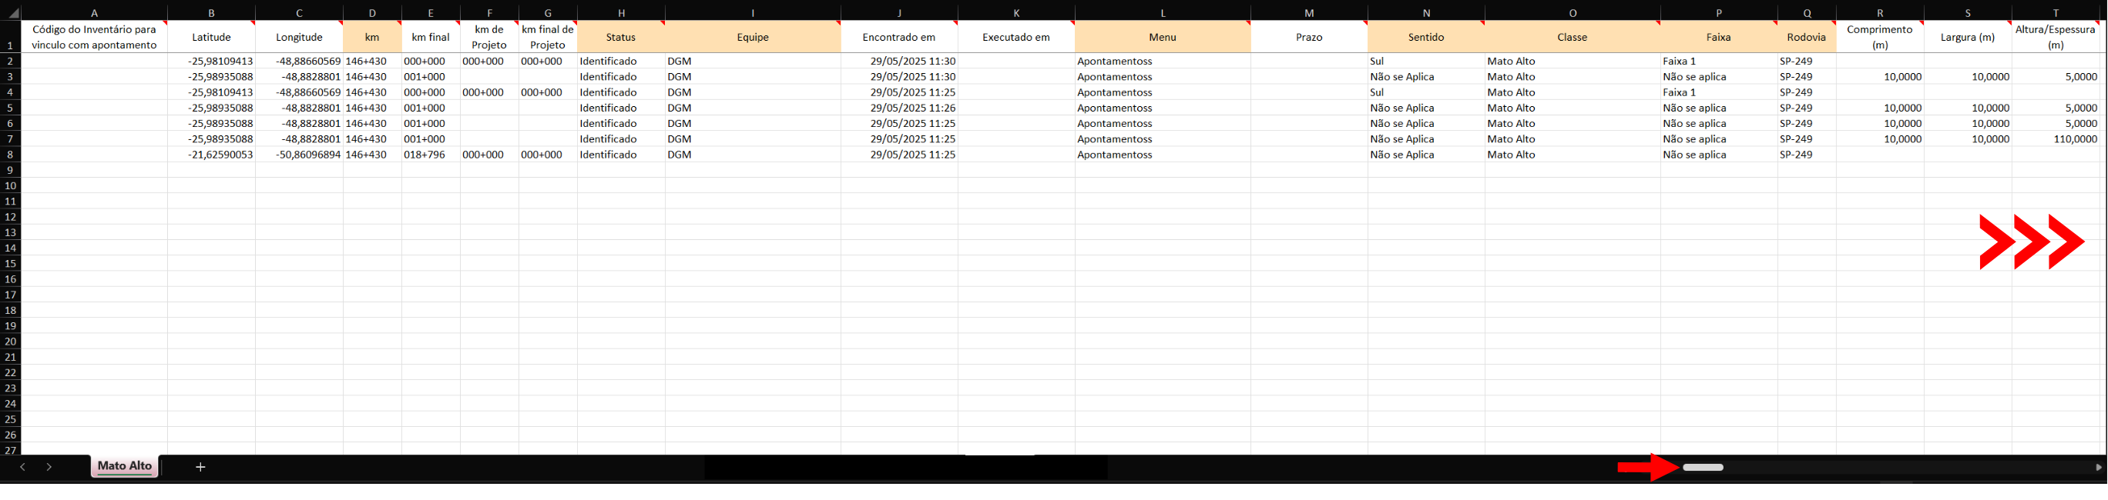The image size is (2108, 500).
Task: Select the Equipe header cell
Action: tap(752, 37)
